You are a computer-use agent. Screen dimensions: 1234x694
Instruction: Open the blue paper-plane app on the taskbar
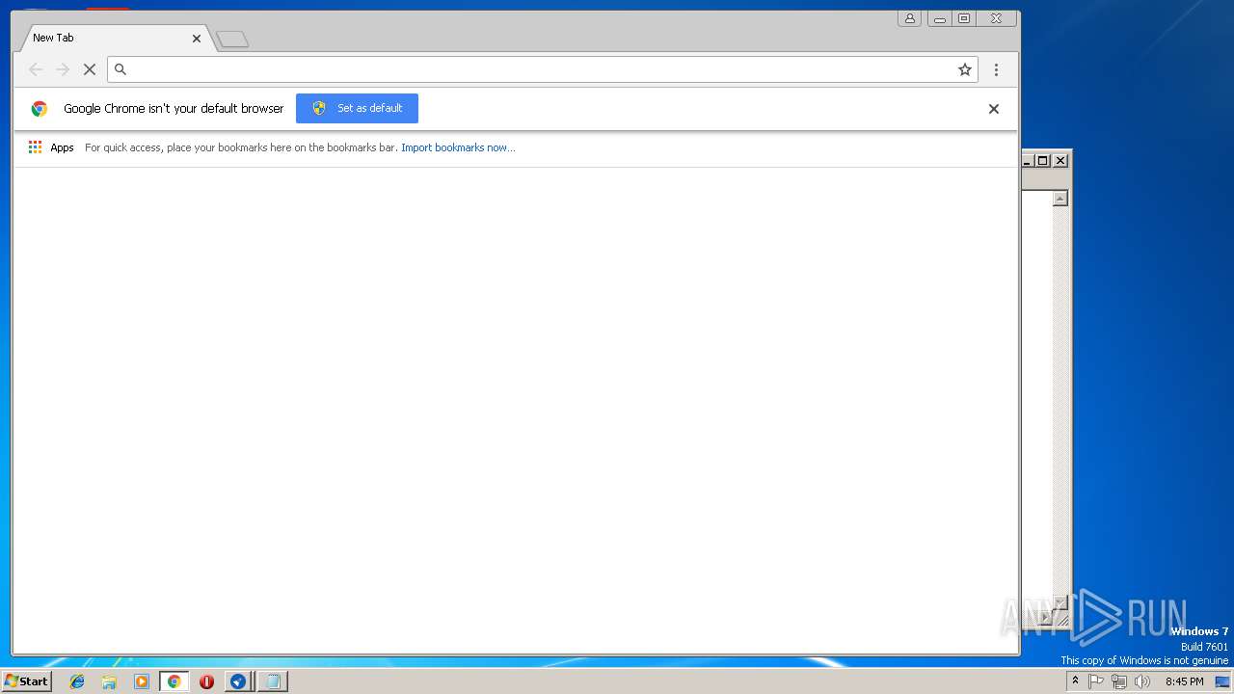238,681
